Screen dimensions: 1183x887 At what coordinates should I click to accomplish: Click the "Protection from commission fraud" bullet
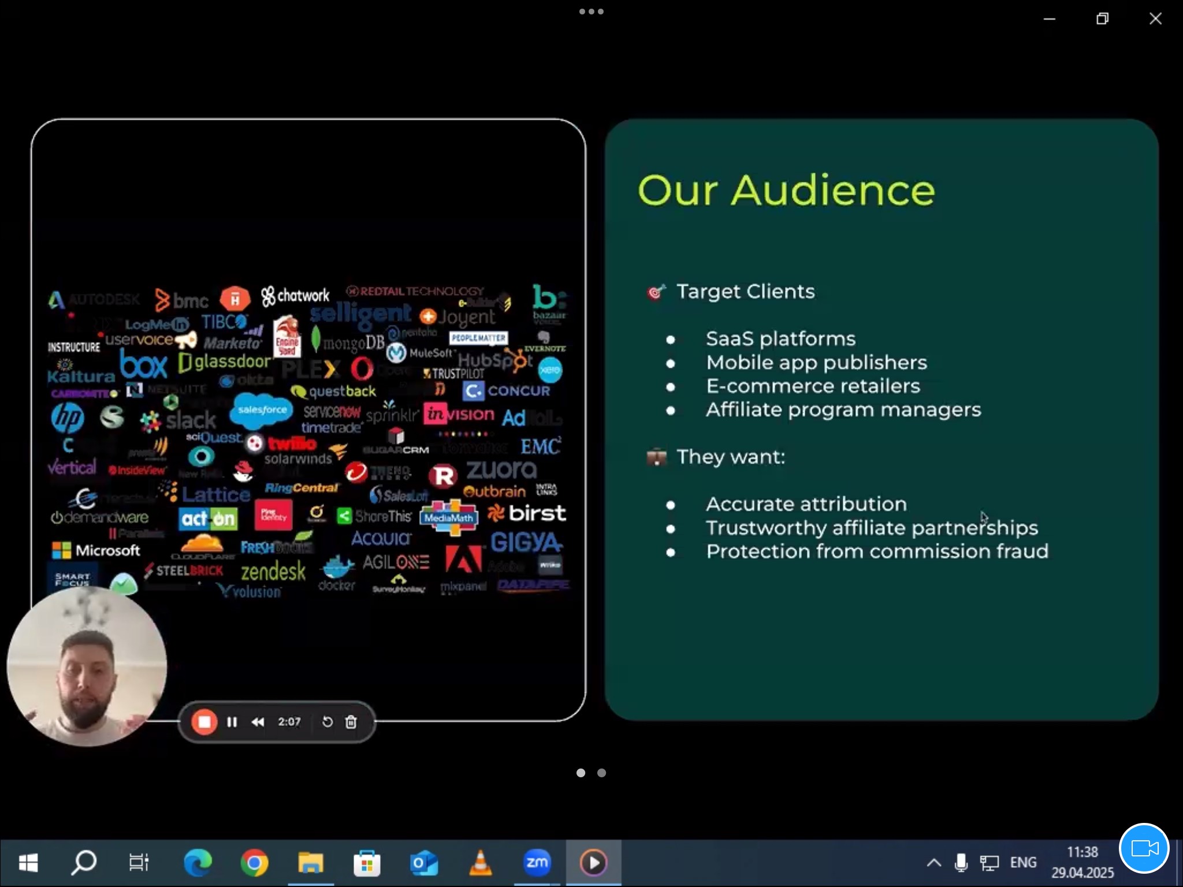click(877, 551)
